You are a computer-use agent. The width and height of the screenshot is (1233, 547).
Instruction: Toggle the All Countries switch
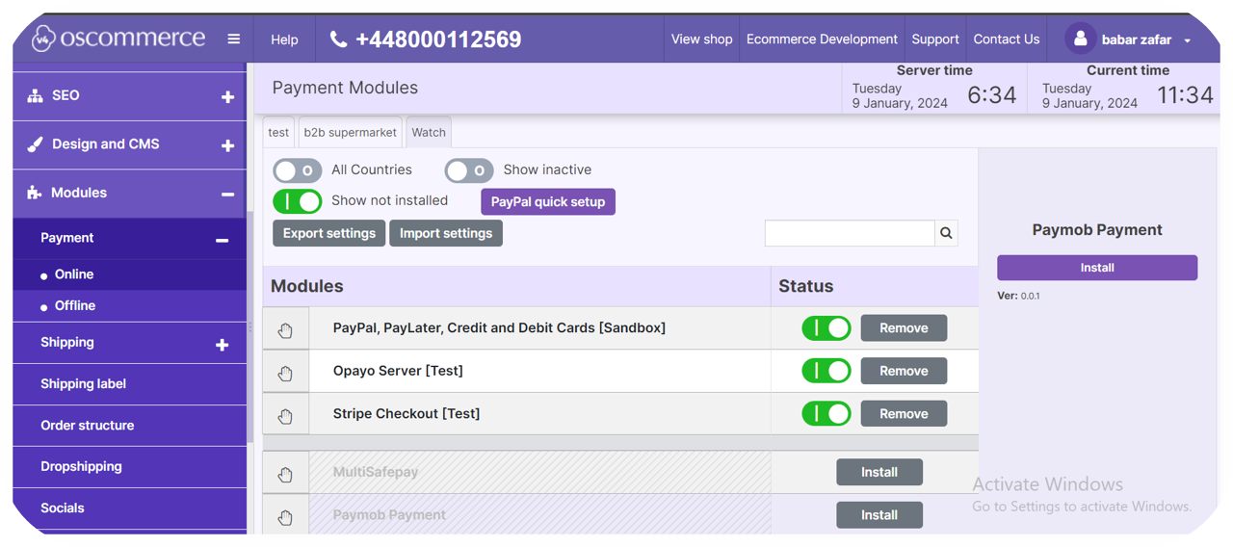click(x=297, y=170)
